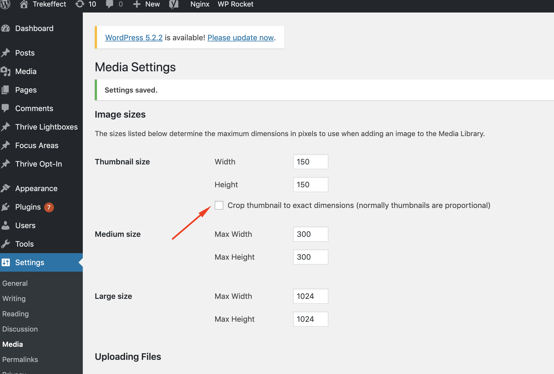Open the WP Rocket admin bar menu
This screenshot has height=374, width=554.
coord(235,4)
